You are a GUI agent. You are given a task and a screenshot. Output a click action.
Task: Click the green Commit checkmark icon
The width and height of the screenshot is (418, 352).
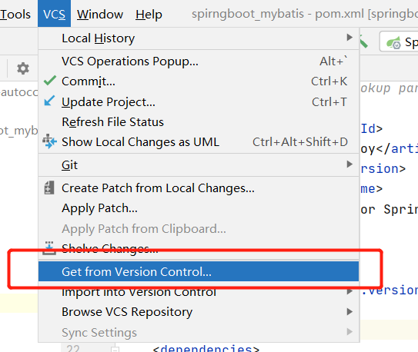click(x=50, y=81)
